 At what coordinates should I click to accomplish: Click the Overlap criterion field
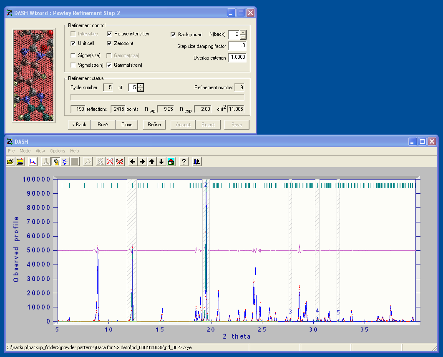point(237,57)
